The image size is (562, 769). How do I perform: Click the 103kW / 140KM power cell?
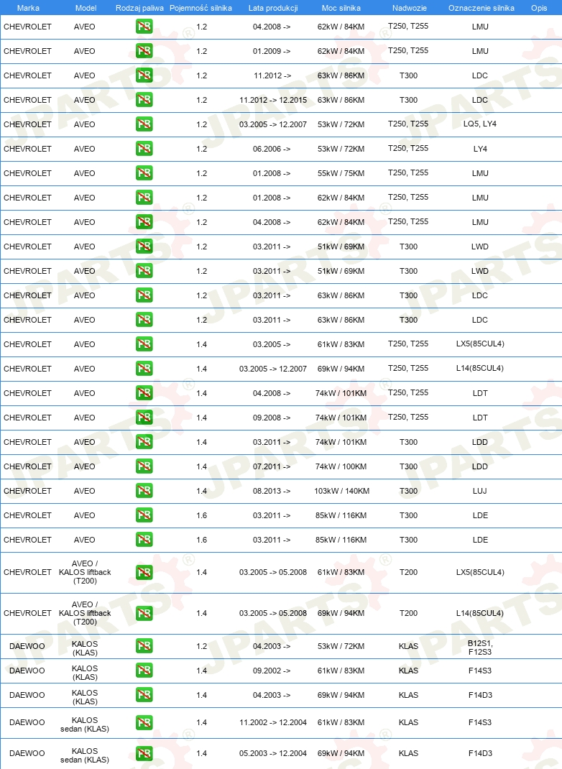[x=342, y=491]
